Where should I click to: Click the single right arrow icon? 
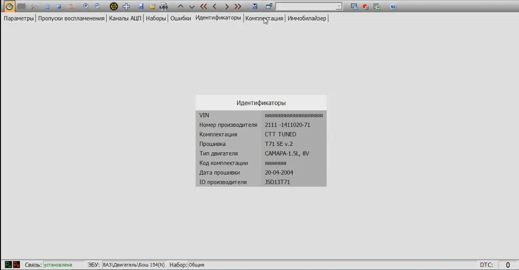(x=227, y=6)
